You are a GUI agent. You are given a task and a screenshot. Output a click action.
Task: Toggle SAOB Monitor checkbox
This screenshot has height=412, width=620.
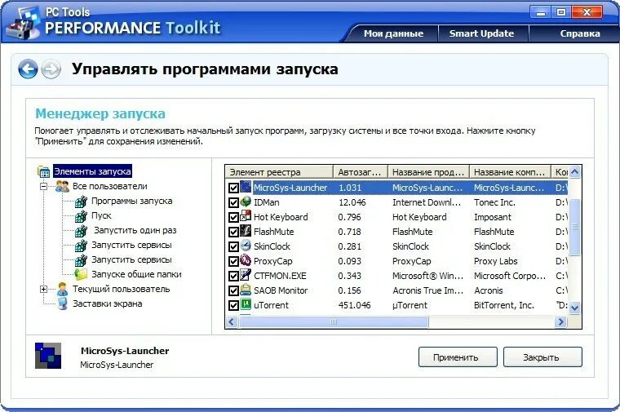coord(233,290)
